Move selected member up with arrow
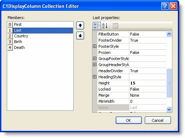185x138 pixels. 80,26
